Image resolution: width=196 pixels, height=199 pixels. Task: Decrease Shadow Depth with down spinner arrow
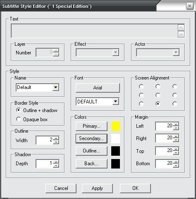coord(56,166)
